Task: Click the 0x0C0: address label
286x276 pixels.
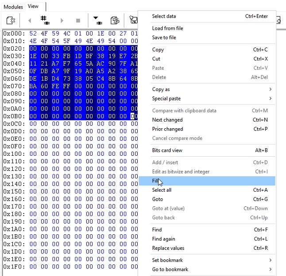Action: [14, 124]
